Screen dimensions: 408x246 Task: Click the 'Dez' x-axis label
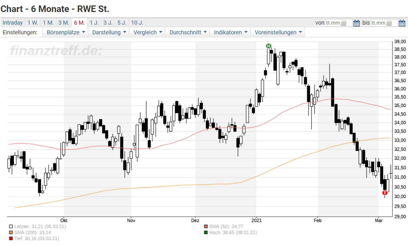pyautogui.click(x=195, y=220)
